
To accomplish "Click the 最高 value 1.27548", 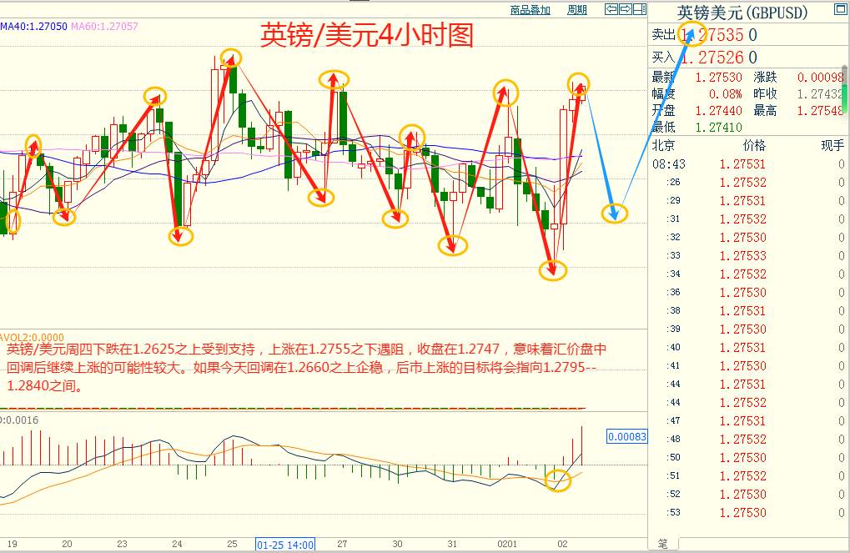I will [821, 111].
